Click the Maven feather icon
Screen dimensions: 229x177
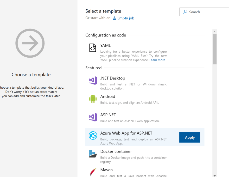[x=93, y=172]
